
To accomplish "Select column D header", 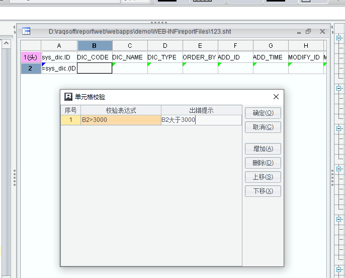I will click(x=165, y=46).
